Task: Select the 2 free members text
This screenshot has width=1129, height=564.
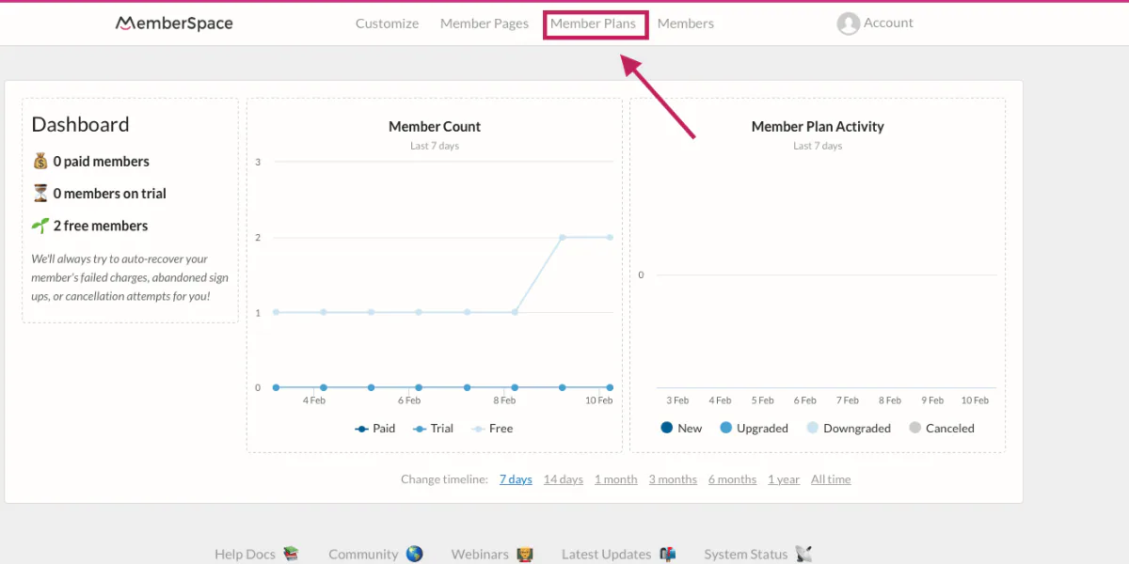Action: 100,226
